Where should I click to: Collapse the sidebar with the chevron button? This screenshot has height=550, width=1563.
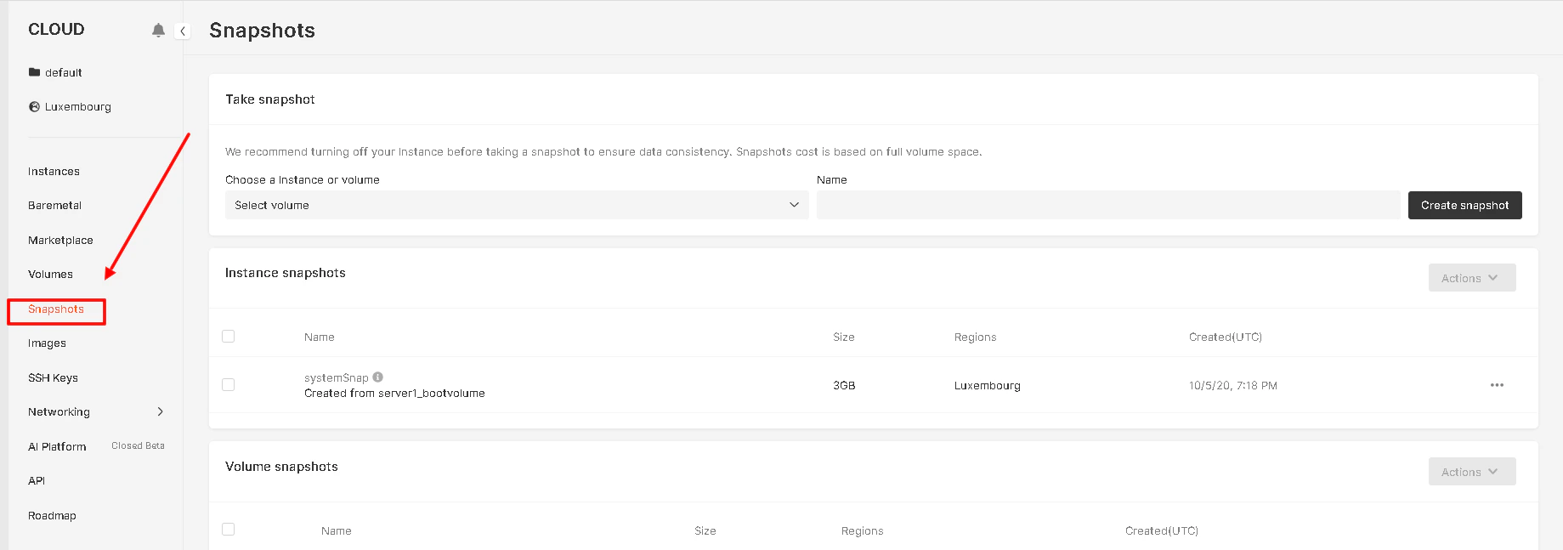182,31
